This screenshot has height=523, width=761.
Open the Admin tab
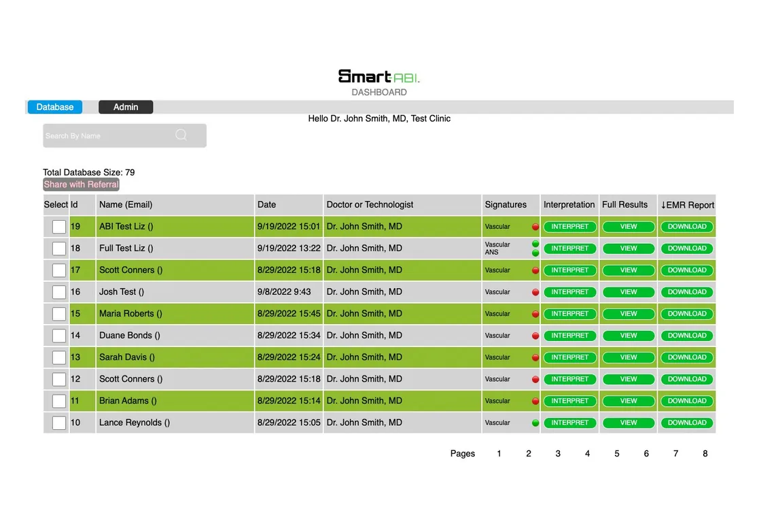126,107
